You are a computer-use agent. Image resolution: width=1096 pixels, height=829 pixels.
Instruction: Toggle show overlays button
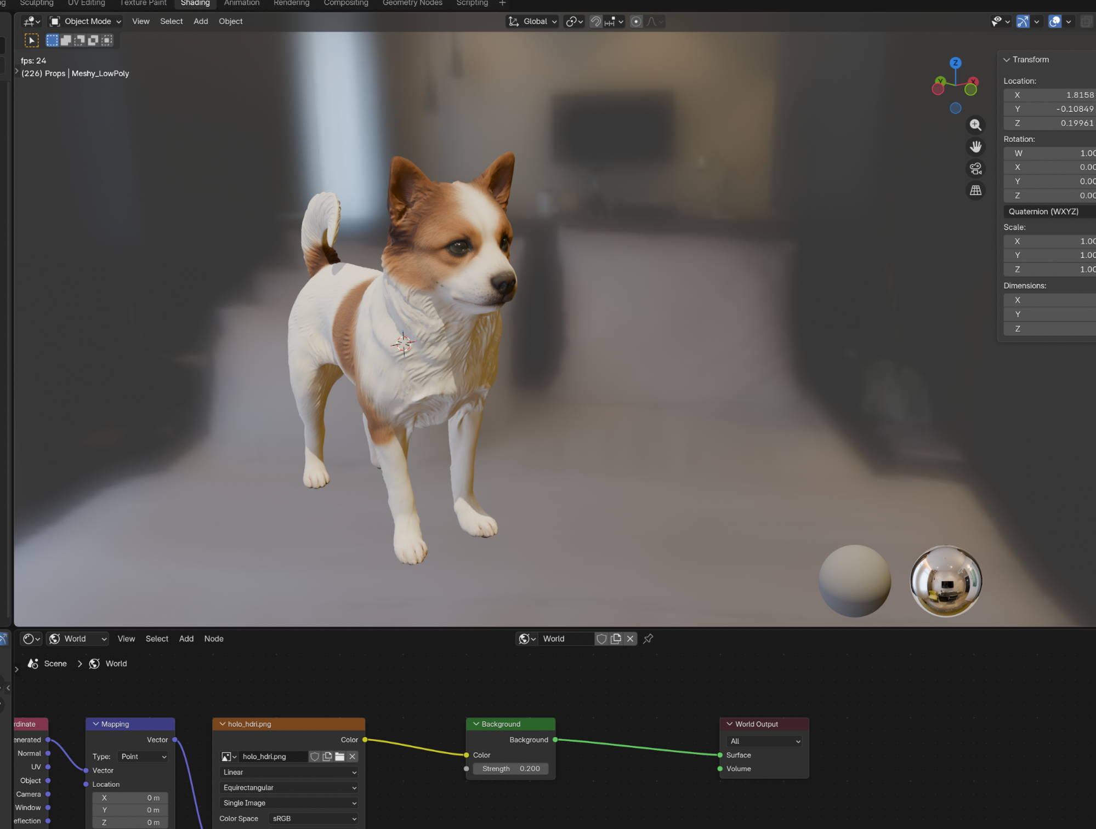click(1054, 21)
